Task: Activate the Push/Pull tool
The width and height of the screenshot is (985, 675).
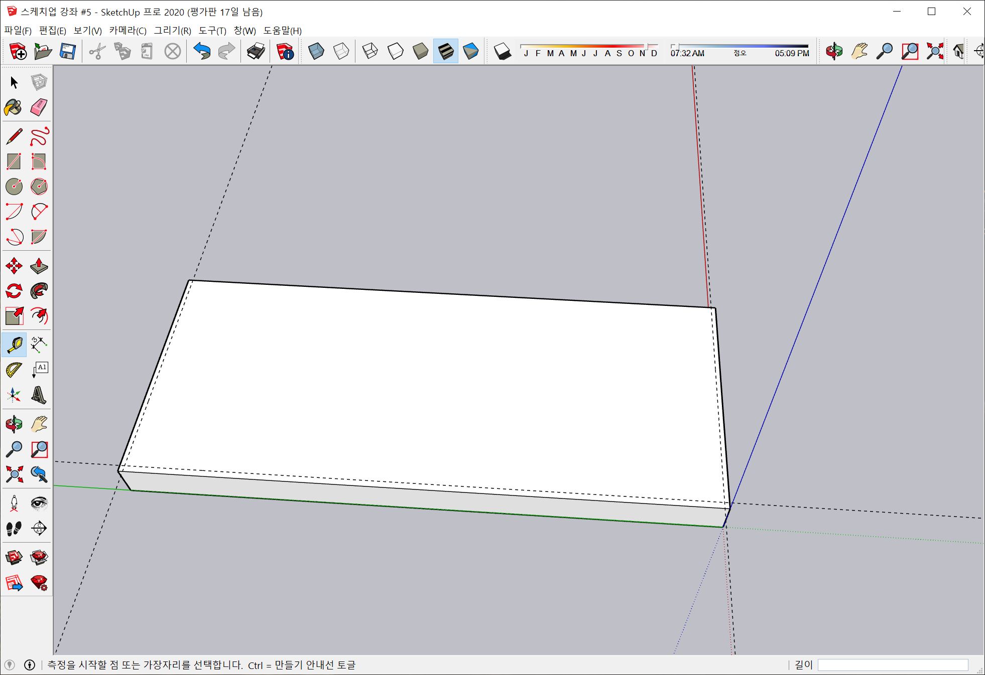Action: tap(39, 266)
